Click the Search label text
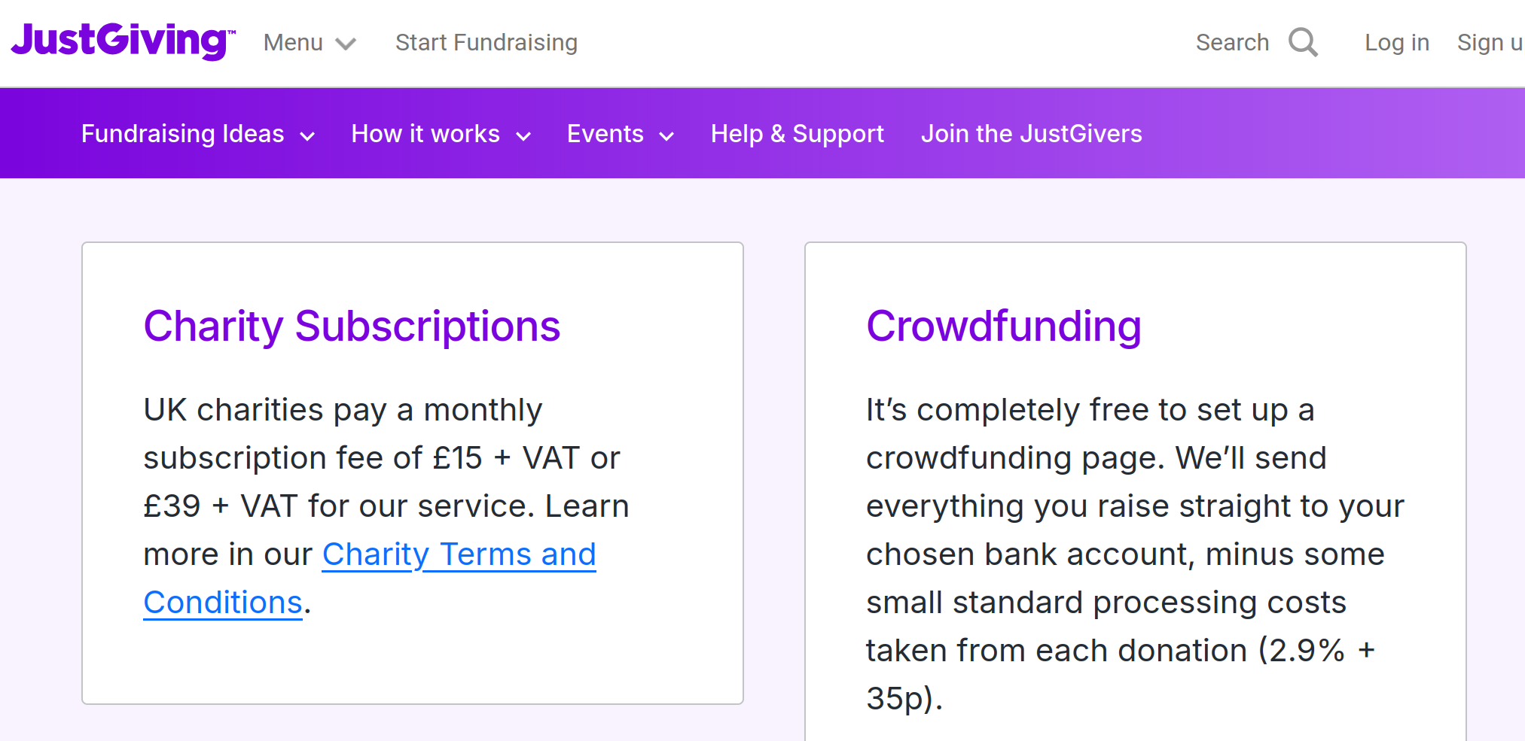 [1231, 42]
